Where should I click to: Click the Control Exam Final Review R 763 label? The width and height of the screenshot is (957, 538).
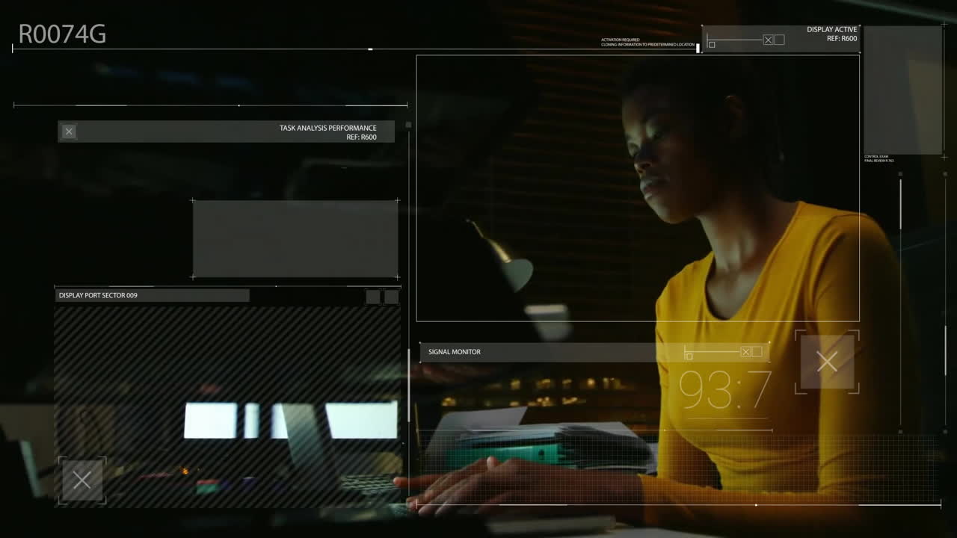pyautogui.click(x=878, y=157)
